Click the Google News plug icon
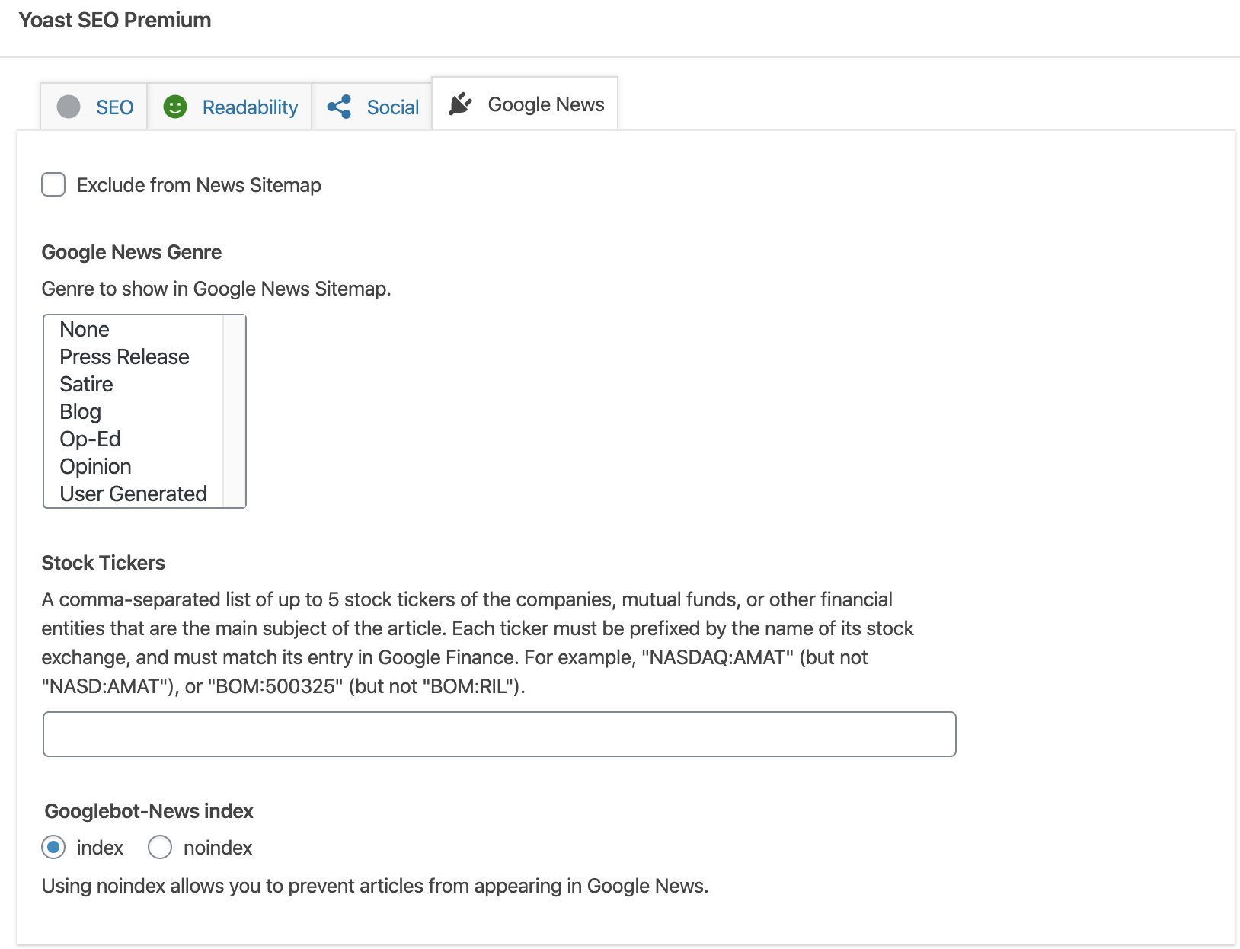The height and width of the screenshot is (949, 1240). click(461, 104)
